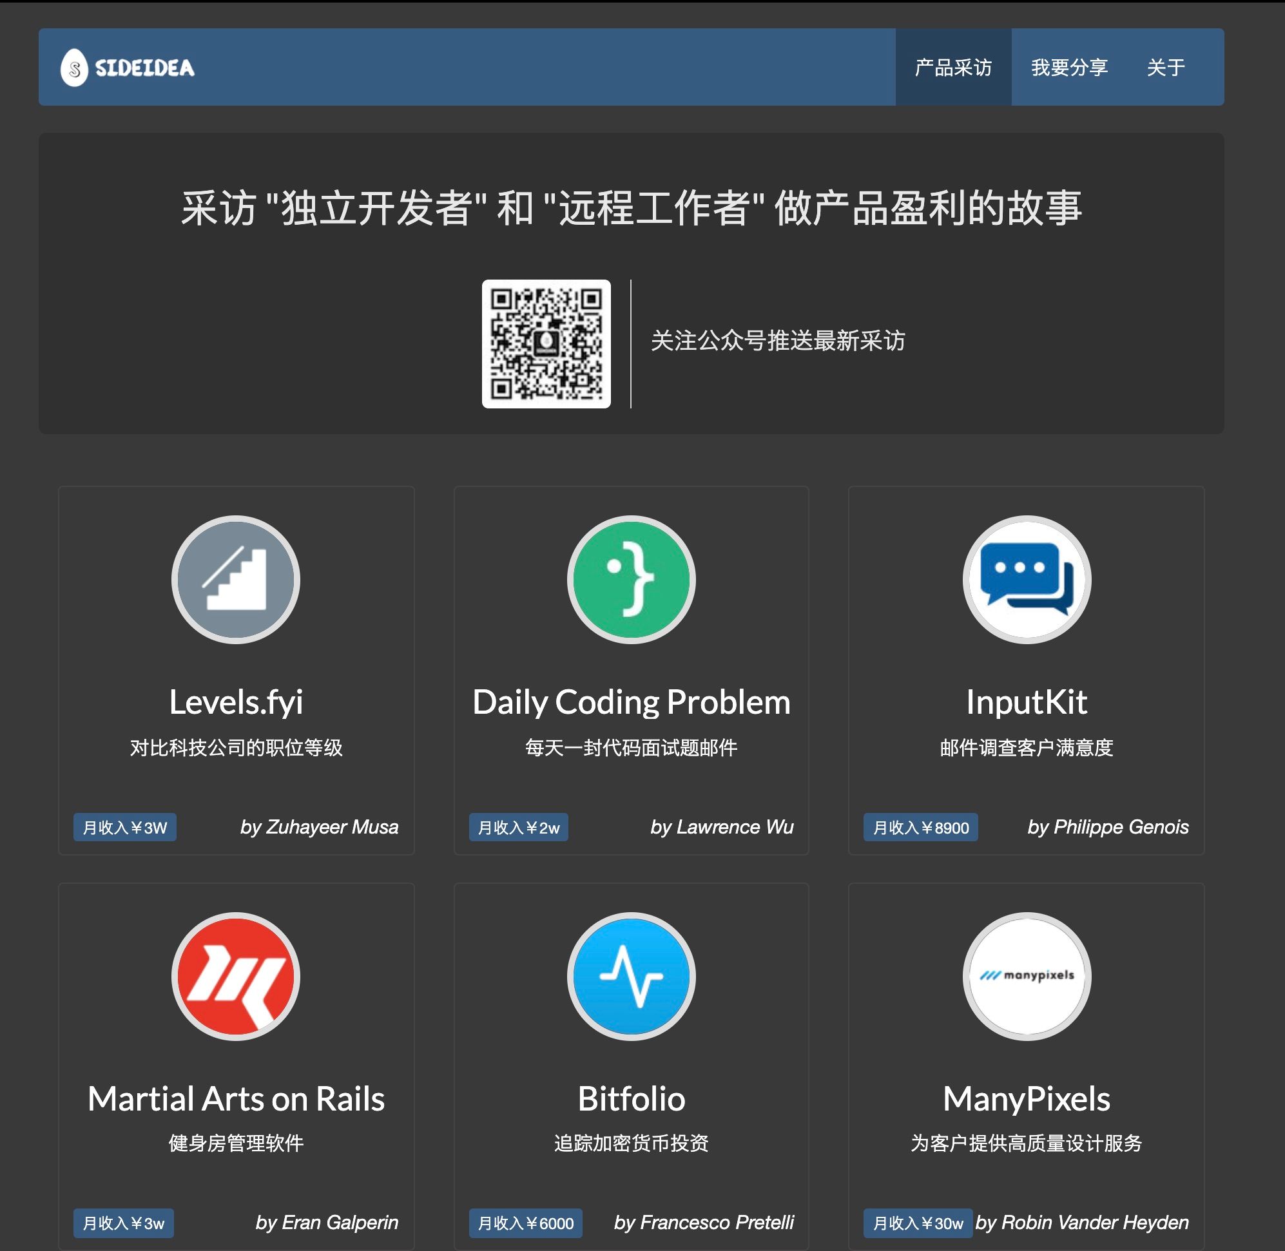Open the Levels.fyi title link

tap(236, 702)
